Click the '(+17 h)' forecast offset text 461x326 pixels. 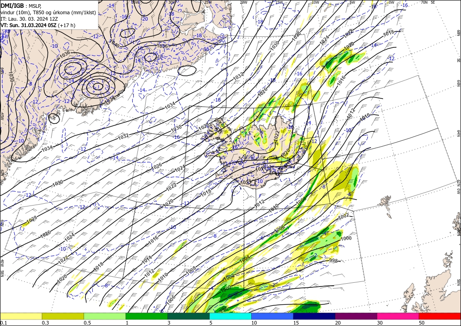(66, 25)
